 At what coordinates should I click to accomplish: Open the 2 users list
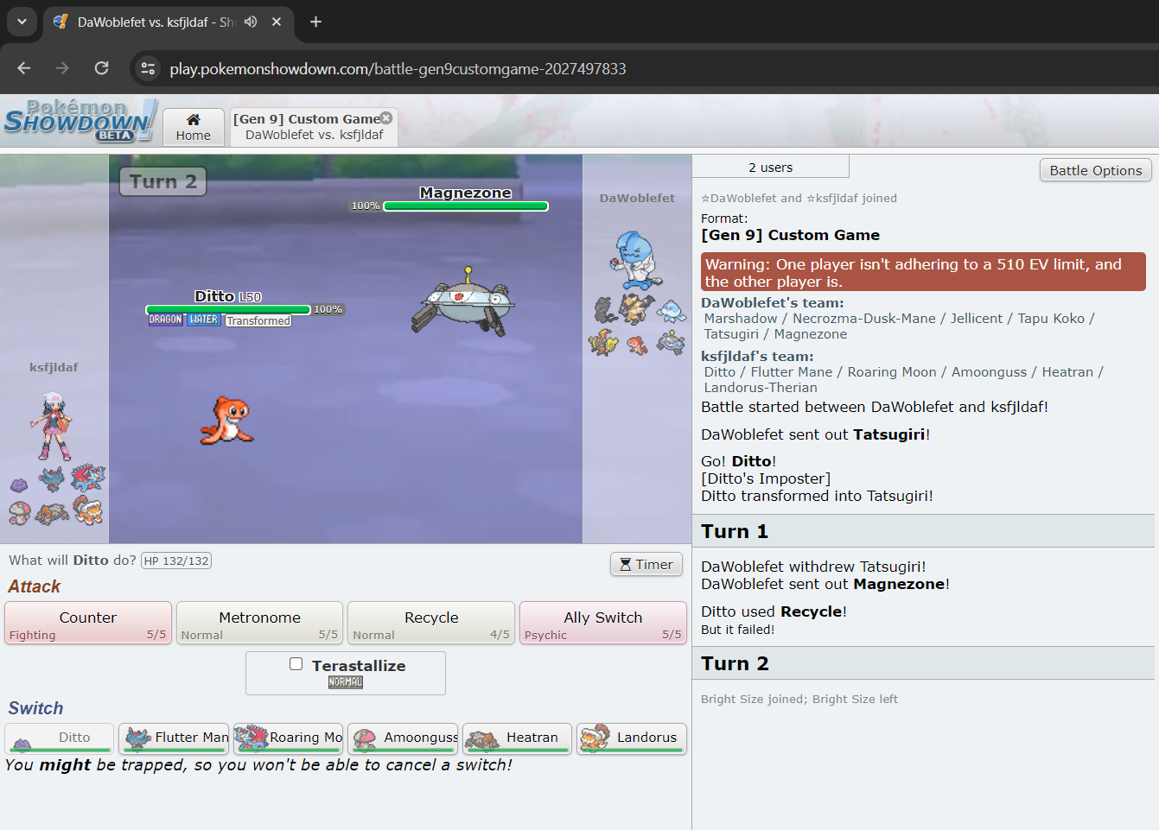(x=771, y=167)
